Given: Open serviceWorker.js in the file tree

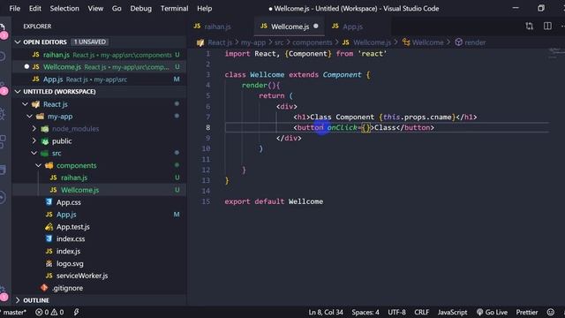Looking at the screenshot, I should tap(82, 276).
